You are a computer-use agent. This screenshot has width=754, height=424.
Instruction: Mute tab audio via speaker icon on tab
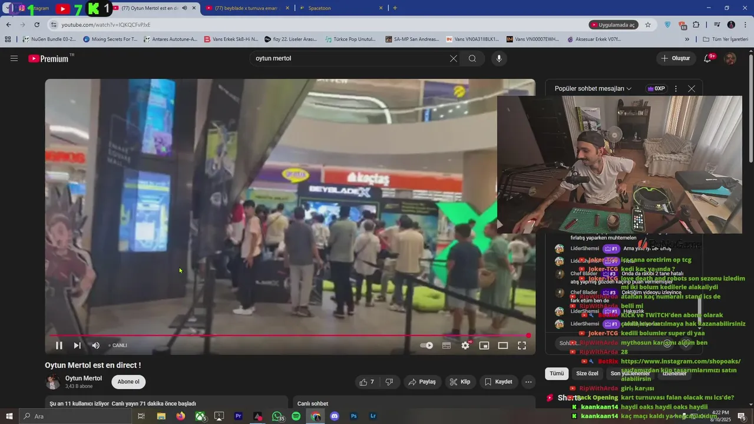185,8
